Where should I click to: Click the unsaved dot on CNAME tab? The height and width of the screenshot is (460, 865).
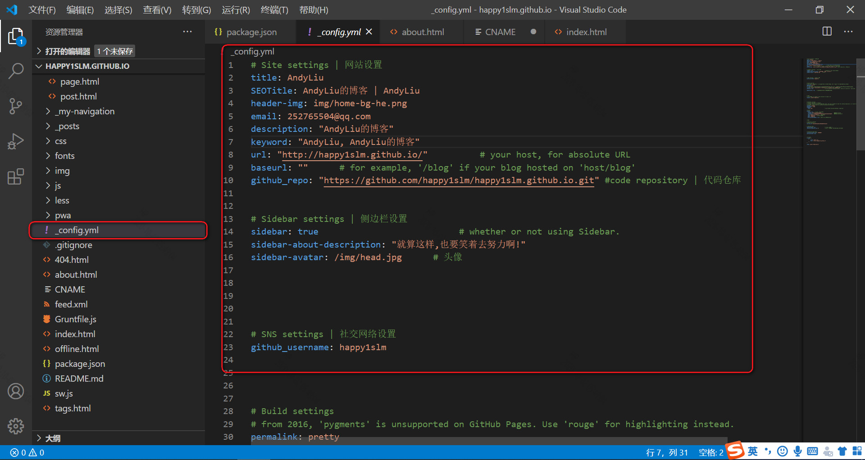(x=533, y=32)
